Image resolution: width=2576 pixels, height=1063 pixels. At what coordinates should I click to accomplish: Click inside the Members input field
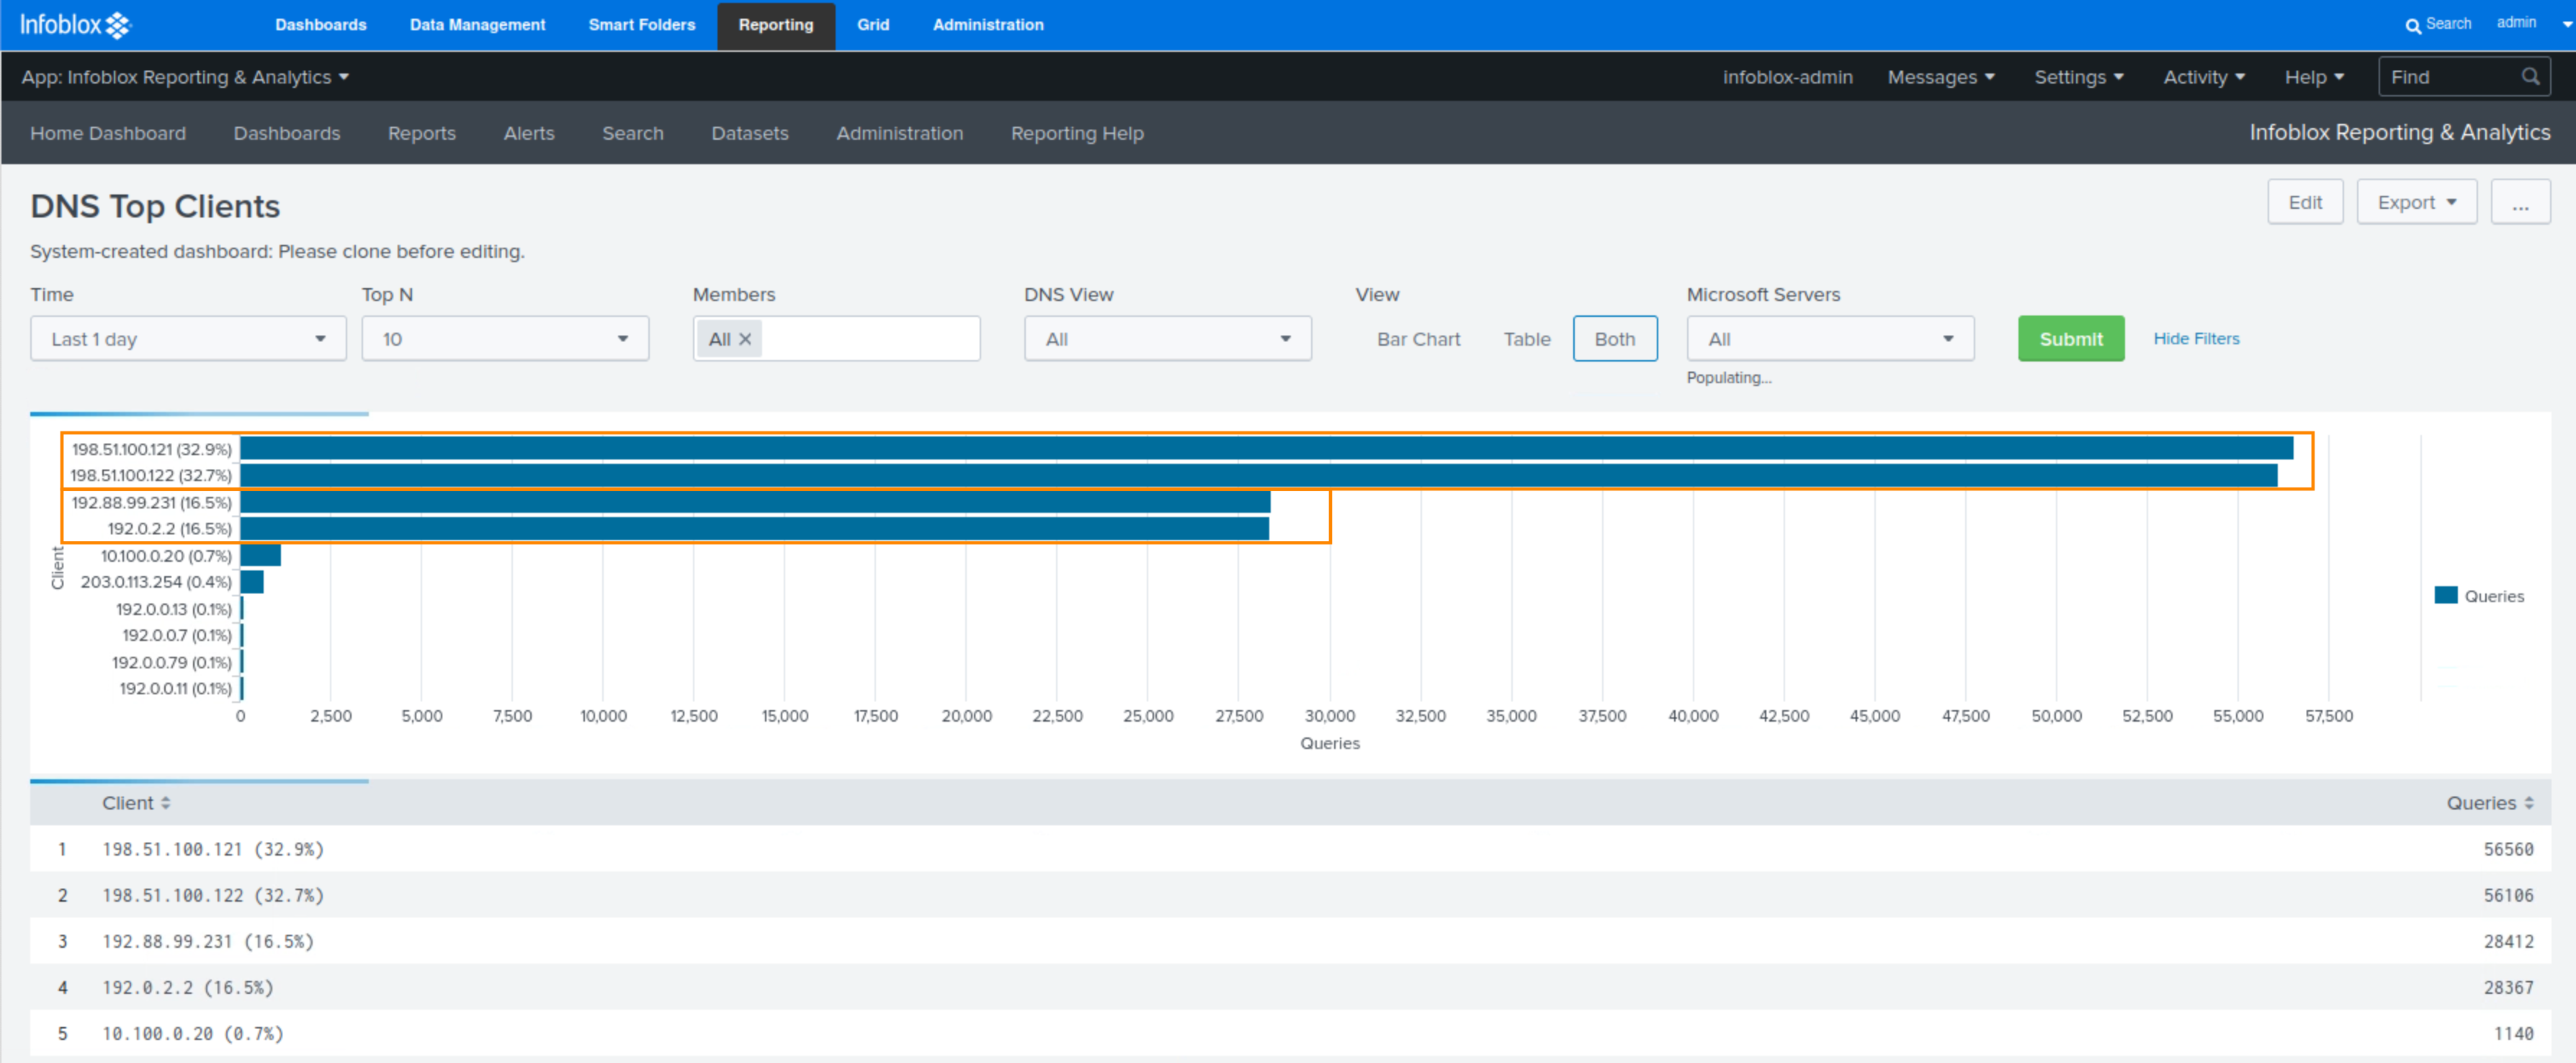870,339
